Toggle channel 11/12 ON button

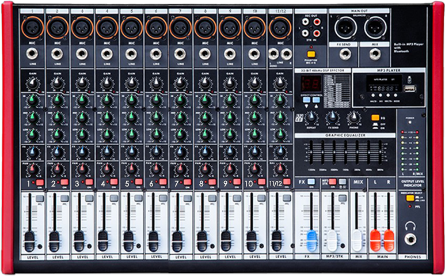(x=287, y=182)
